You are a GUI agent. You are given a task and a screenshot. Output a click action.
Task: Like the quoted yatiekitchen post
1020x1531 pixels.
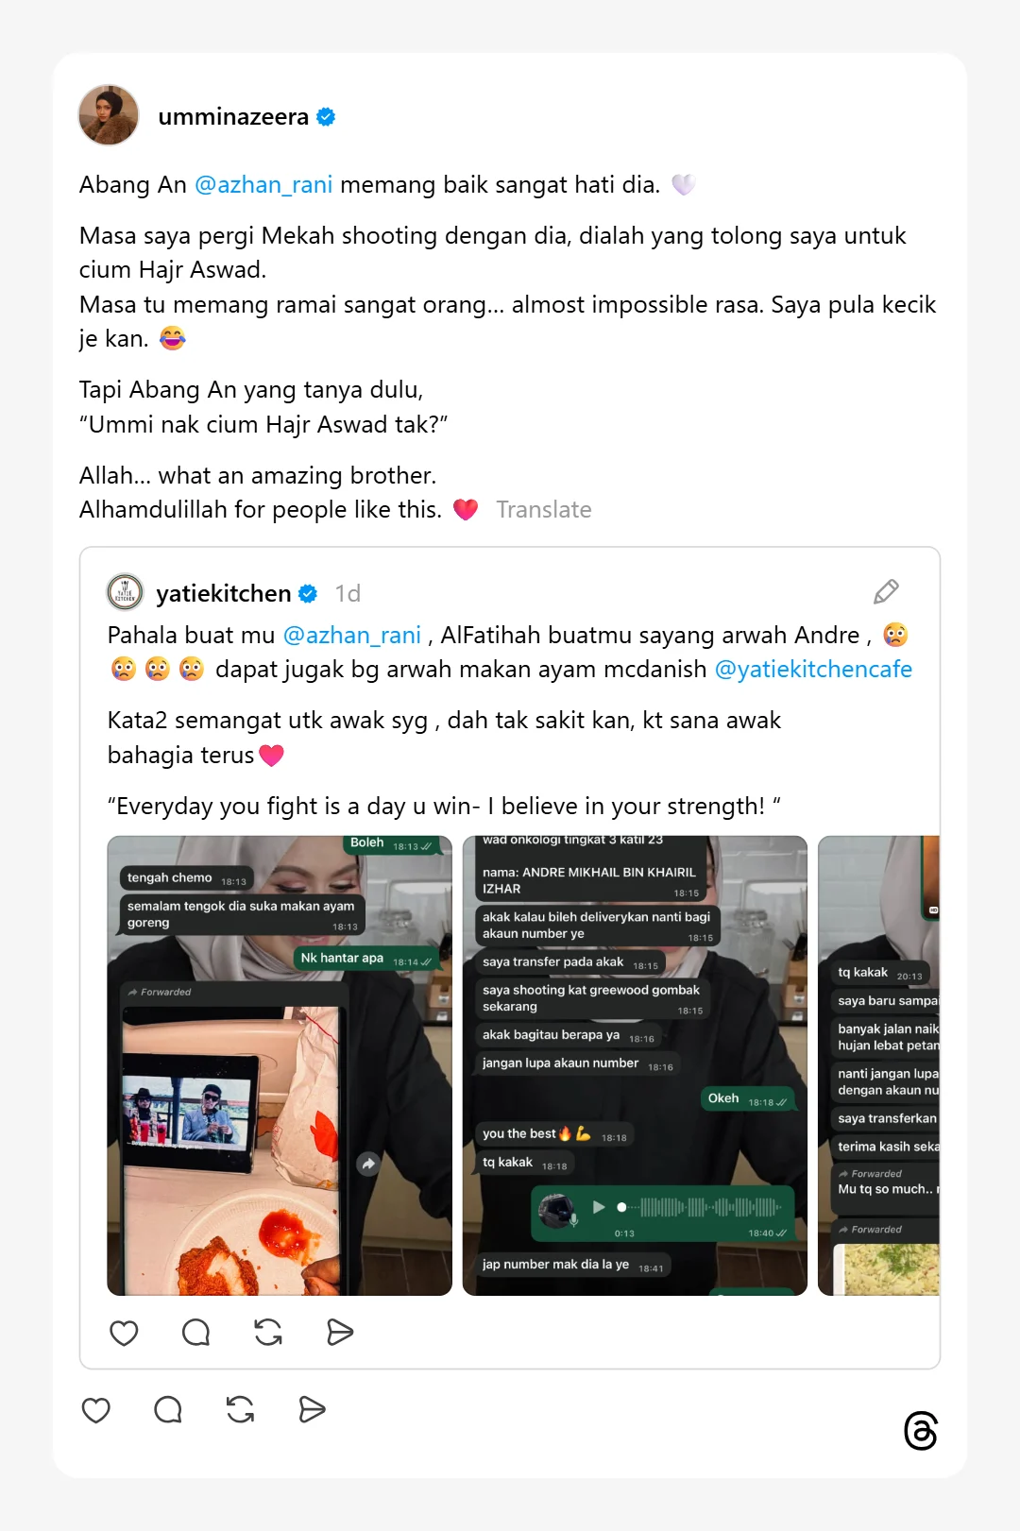coord(124,1333)
